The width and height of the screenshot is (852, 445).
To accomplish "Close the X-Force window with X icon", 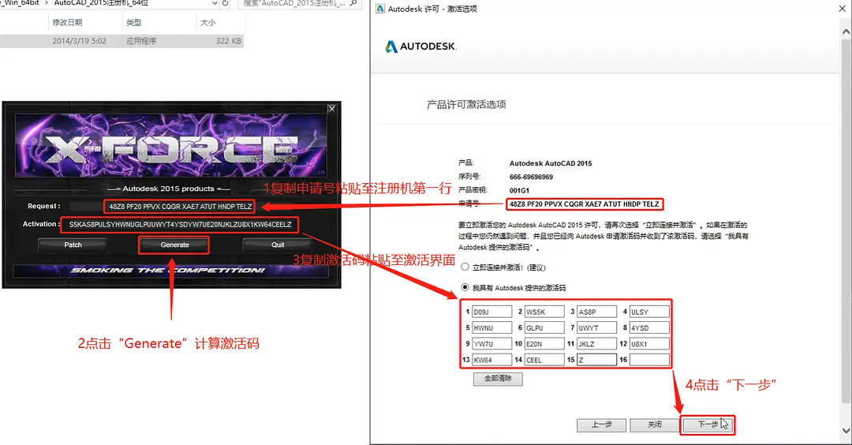I will click(x=331, y=109).
